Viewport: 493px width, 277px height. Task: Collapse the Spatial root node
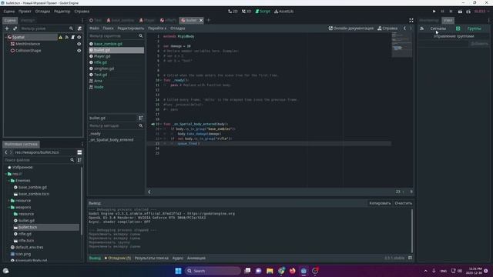tap(6, 37)
